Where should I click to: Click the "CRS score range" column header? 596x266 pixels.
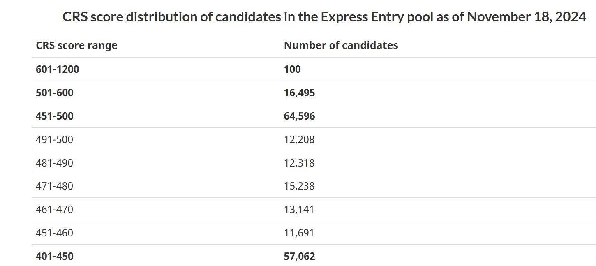point(76,45)
